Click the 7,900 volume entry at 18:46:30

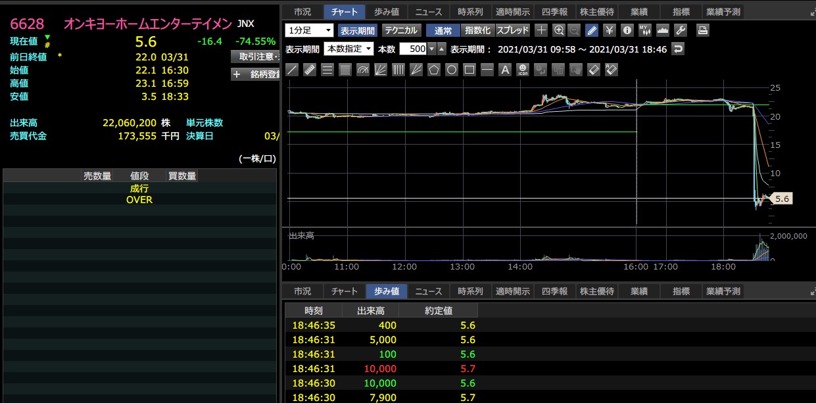(x=382, y=398)
